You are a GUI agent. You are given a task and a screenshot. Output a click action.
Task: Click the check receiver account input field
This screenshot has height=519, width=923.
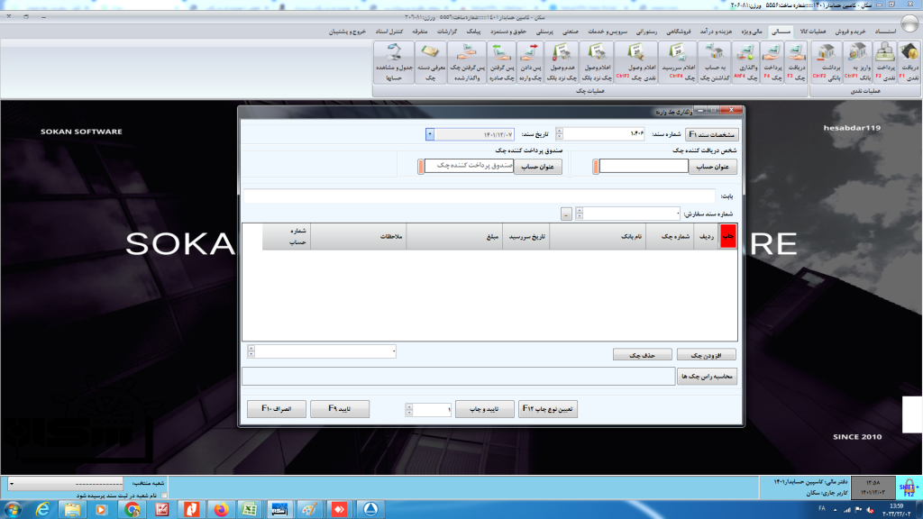tap(644, 167)
